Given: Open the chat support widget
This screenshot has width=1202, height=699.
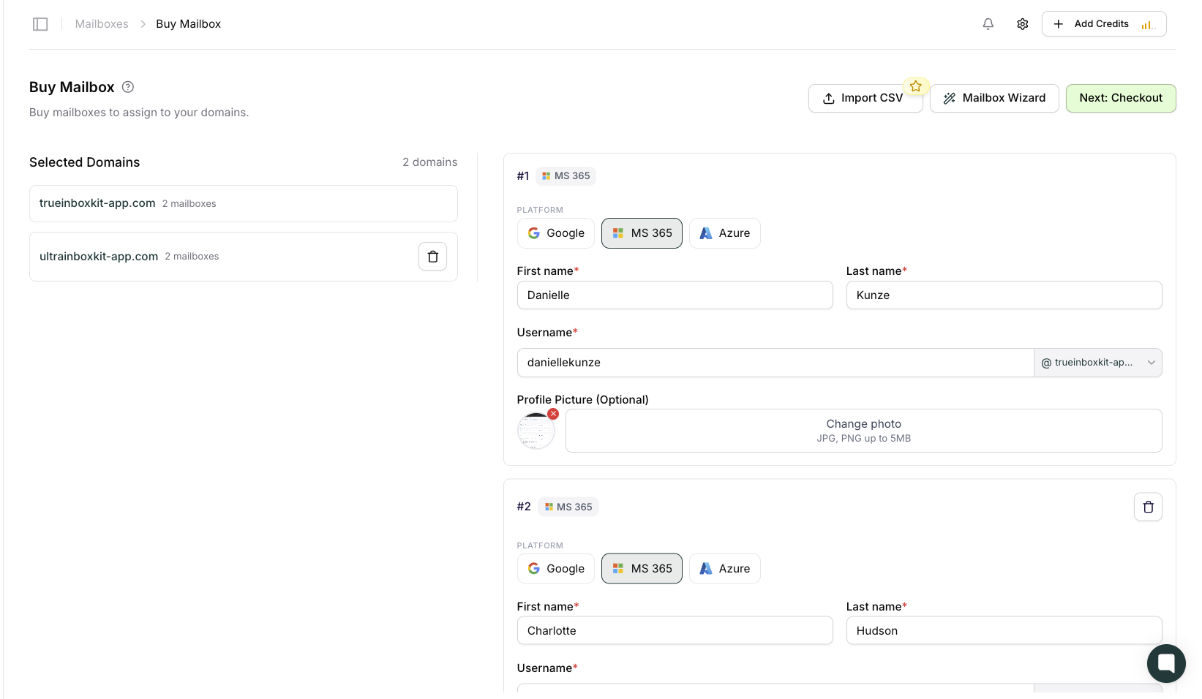Looking at the screenshot, I should (x=1165, y=663).
